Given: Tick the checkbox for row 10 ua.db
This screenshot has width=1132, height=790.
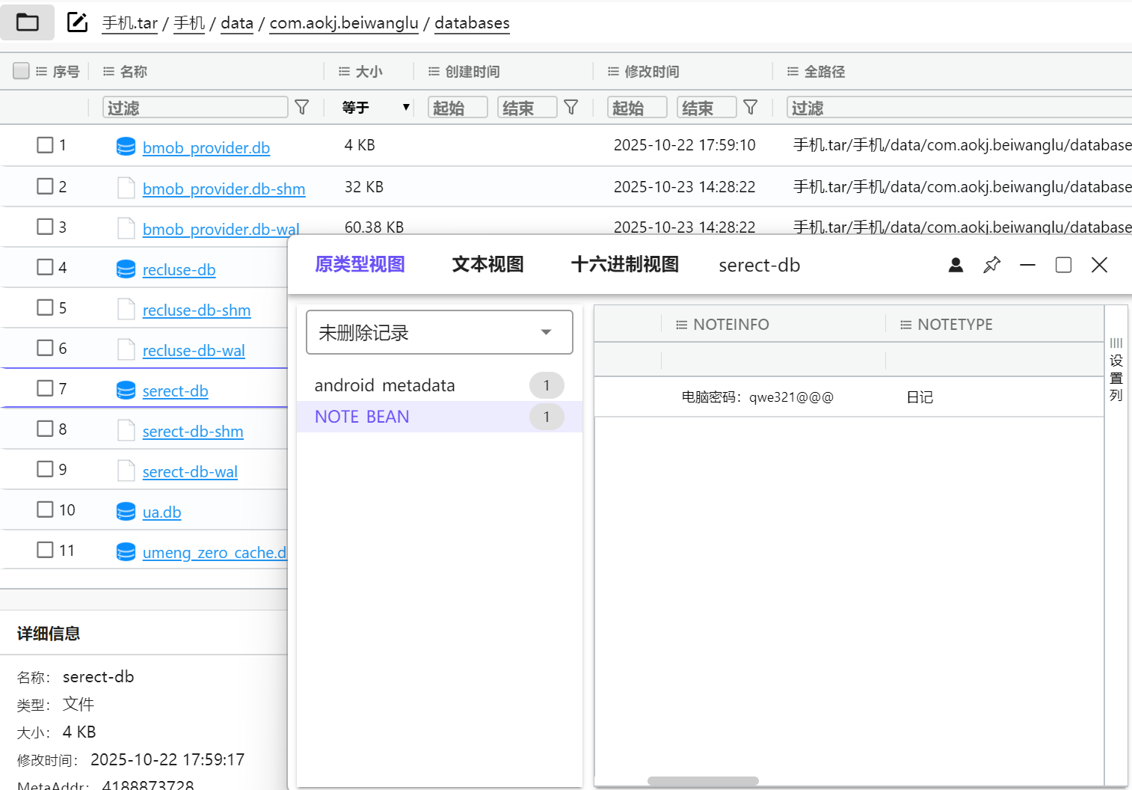Looking at the screenshot, I should point(45,509).
